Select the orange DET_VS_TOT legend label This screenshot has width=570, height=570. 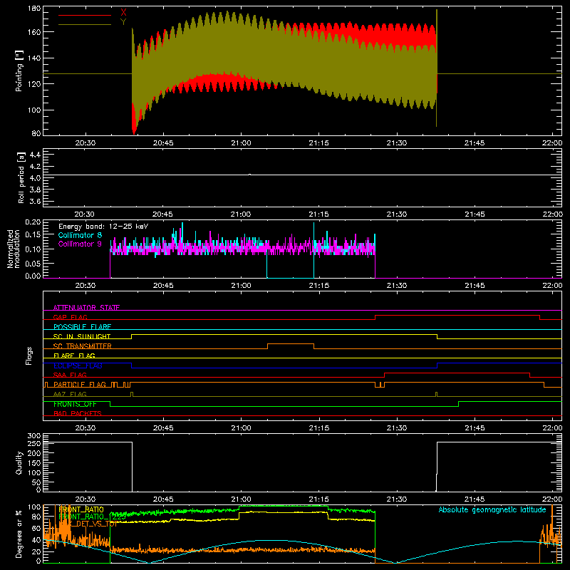click(94, 524)
